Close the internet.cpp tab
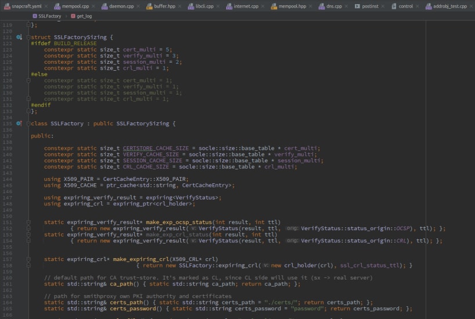 coord(263,6)
